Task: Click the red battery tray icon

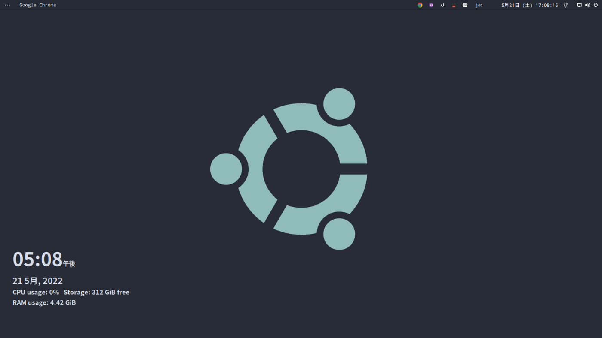Action: tap(454, 5)
